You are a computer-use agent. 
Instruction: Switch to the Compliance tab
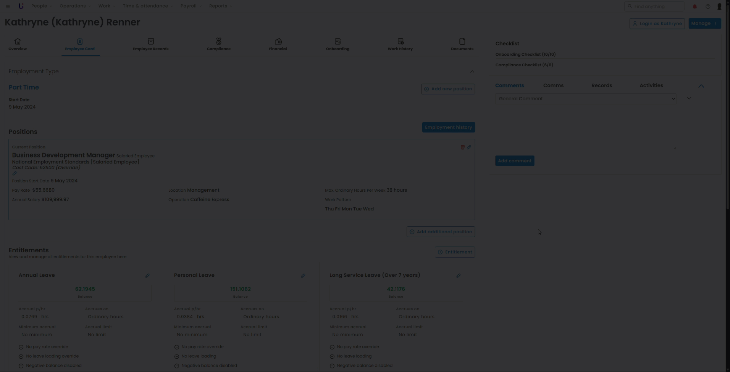coord(219,44)
